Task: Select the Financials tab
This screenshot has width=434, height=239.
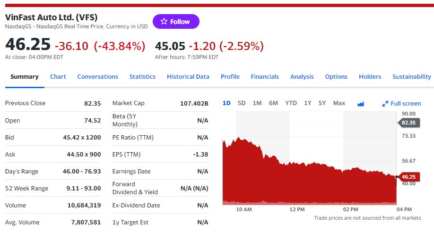Action: pos(265,77)
